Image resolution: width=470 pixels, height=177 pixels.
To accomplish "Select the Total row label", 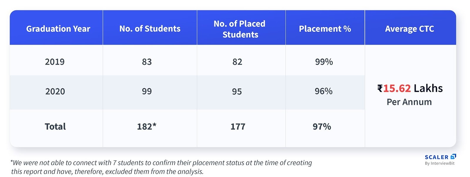I will [x=55, y=127].
